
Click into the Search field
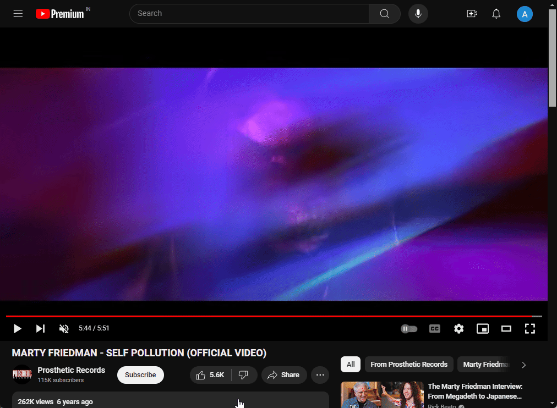pos(249,14)
